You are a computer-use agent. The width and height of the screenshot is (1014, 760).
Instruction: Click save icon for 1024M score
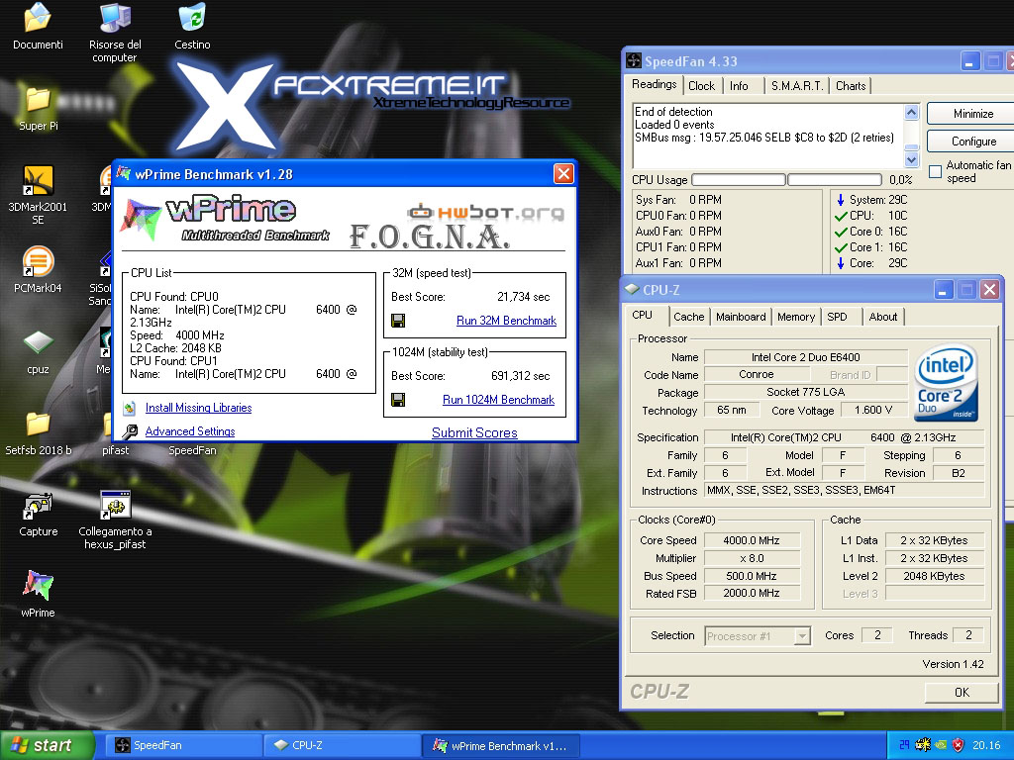(x=398, y=400)
